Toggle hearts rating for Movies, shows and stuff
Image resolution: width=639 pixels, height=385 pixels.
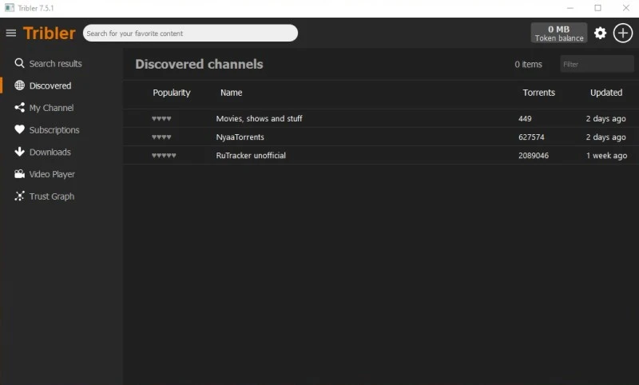161,119
